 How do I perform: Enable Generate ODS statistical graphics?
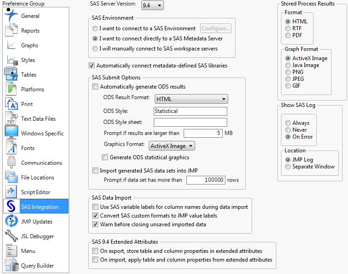point(105,157)
